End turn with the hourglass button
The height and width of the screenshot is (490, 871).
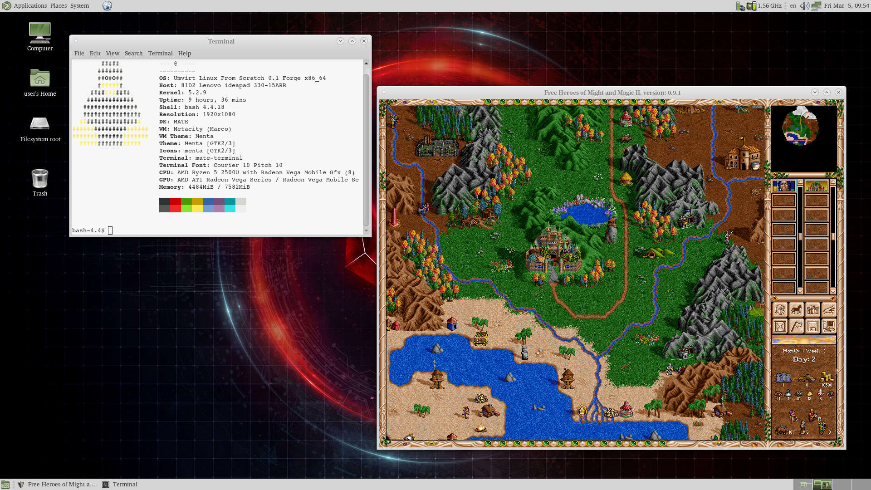click(780, 327)
